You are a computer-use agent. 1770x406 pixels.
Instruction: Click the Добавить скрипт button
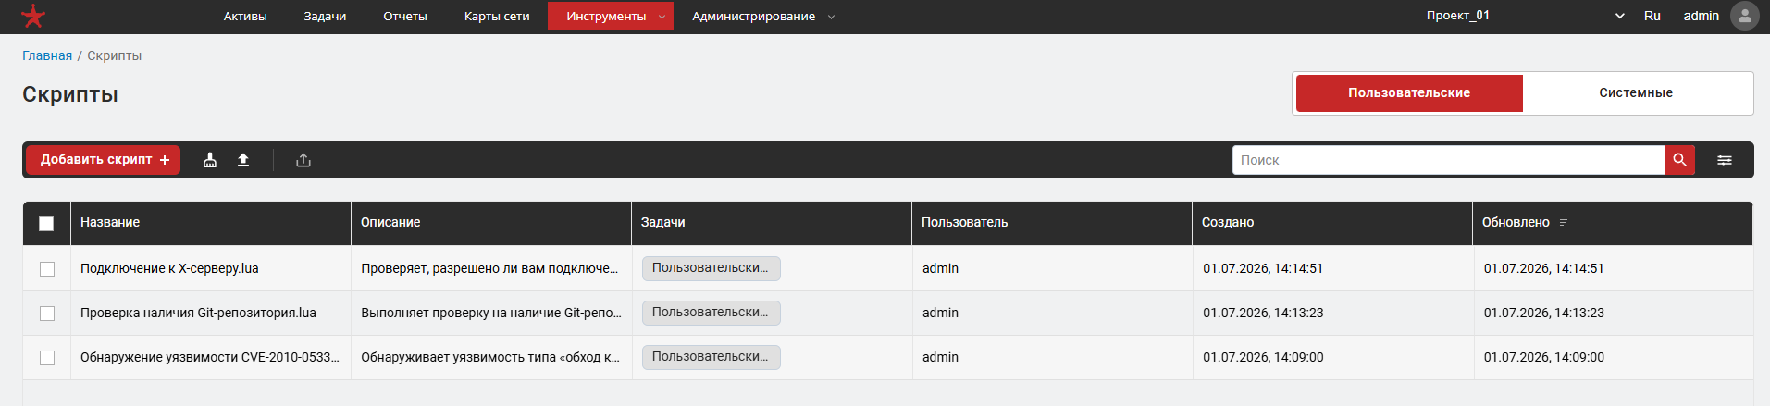pos(104,160)
